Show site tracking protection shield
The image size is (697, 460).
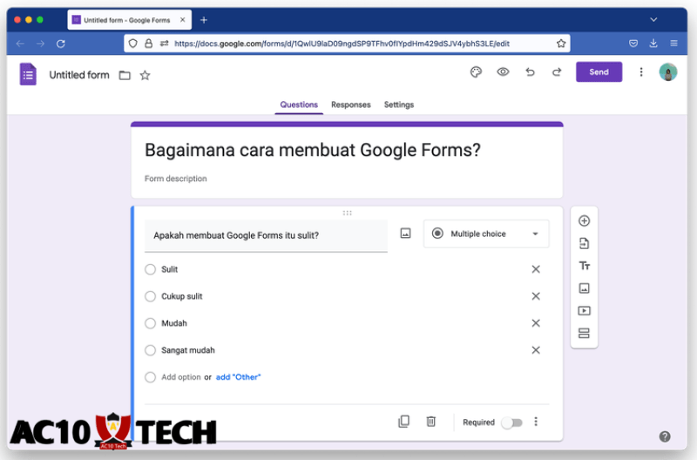pyautogui.click(x=133, y=44)
